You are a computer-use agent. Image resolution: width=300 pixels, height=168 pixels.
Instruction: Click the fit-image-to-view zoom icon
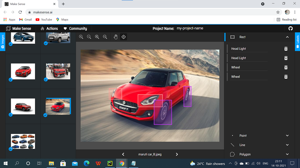[x=97, y=37]
